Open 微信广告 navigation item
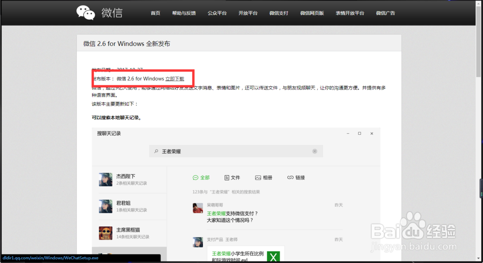This screenshot has height=263, width=483. 385,13
